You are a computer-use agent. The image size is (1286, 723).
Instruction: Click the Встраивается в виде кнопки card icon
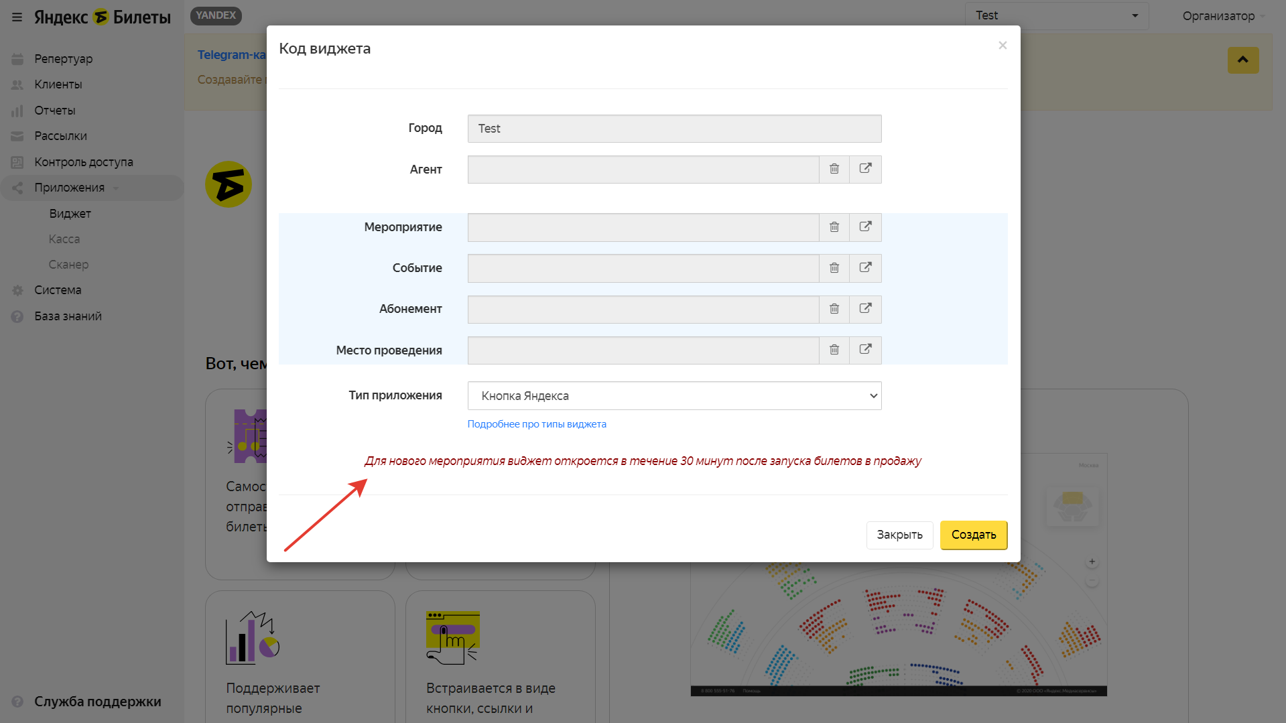453,637
